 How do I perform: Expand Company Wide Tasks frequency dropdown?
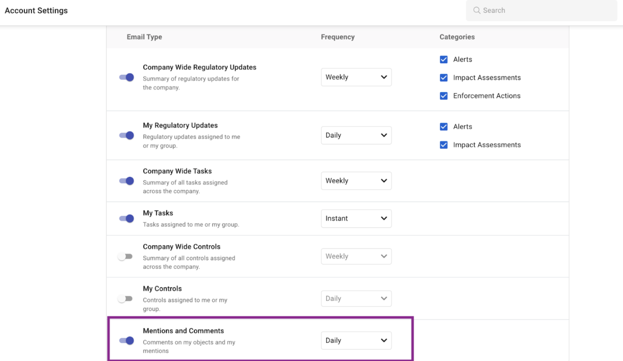click(x=356, y=180)
